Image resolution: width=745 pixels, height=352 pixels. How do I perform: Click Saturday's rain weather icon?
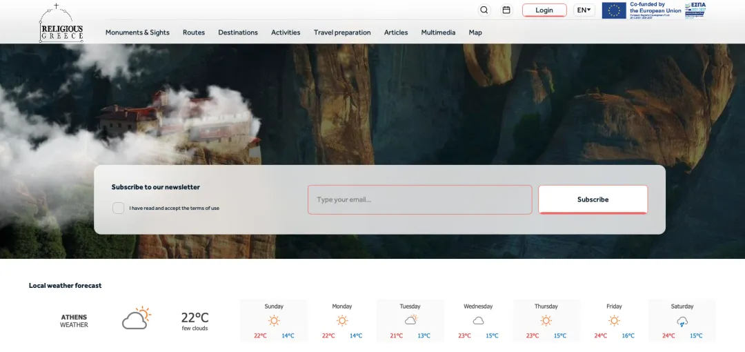682,321
